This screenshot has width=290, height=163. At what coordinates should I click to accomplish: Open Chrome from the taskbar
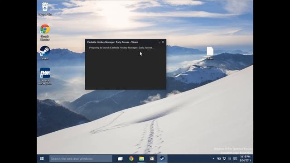coord(131,158)
